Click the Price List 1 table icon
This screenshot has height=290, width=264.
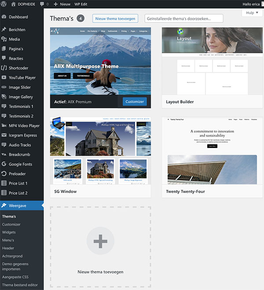tap(4, 183)
